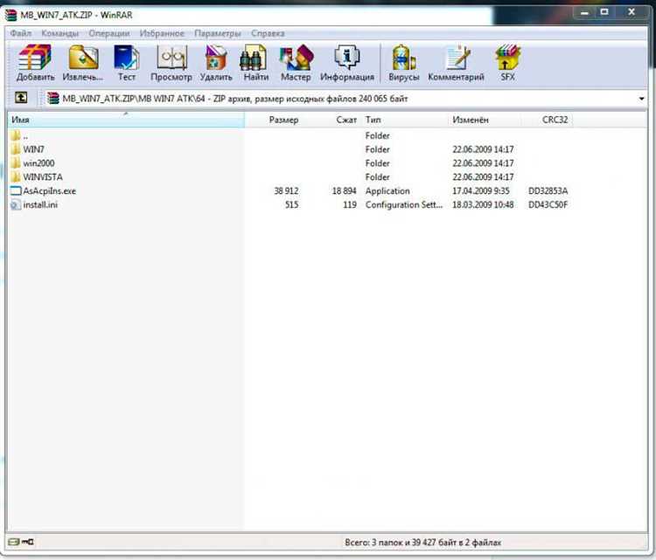Click the WINVISTA folder icon
The width and height of the screenshot is (656, 560).
(x=16, y=176)
